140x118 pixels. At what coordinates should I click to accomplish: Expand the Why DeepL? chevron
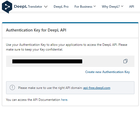(x=122, y=6)
